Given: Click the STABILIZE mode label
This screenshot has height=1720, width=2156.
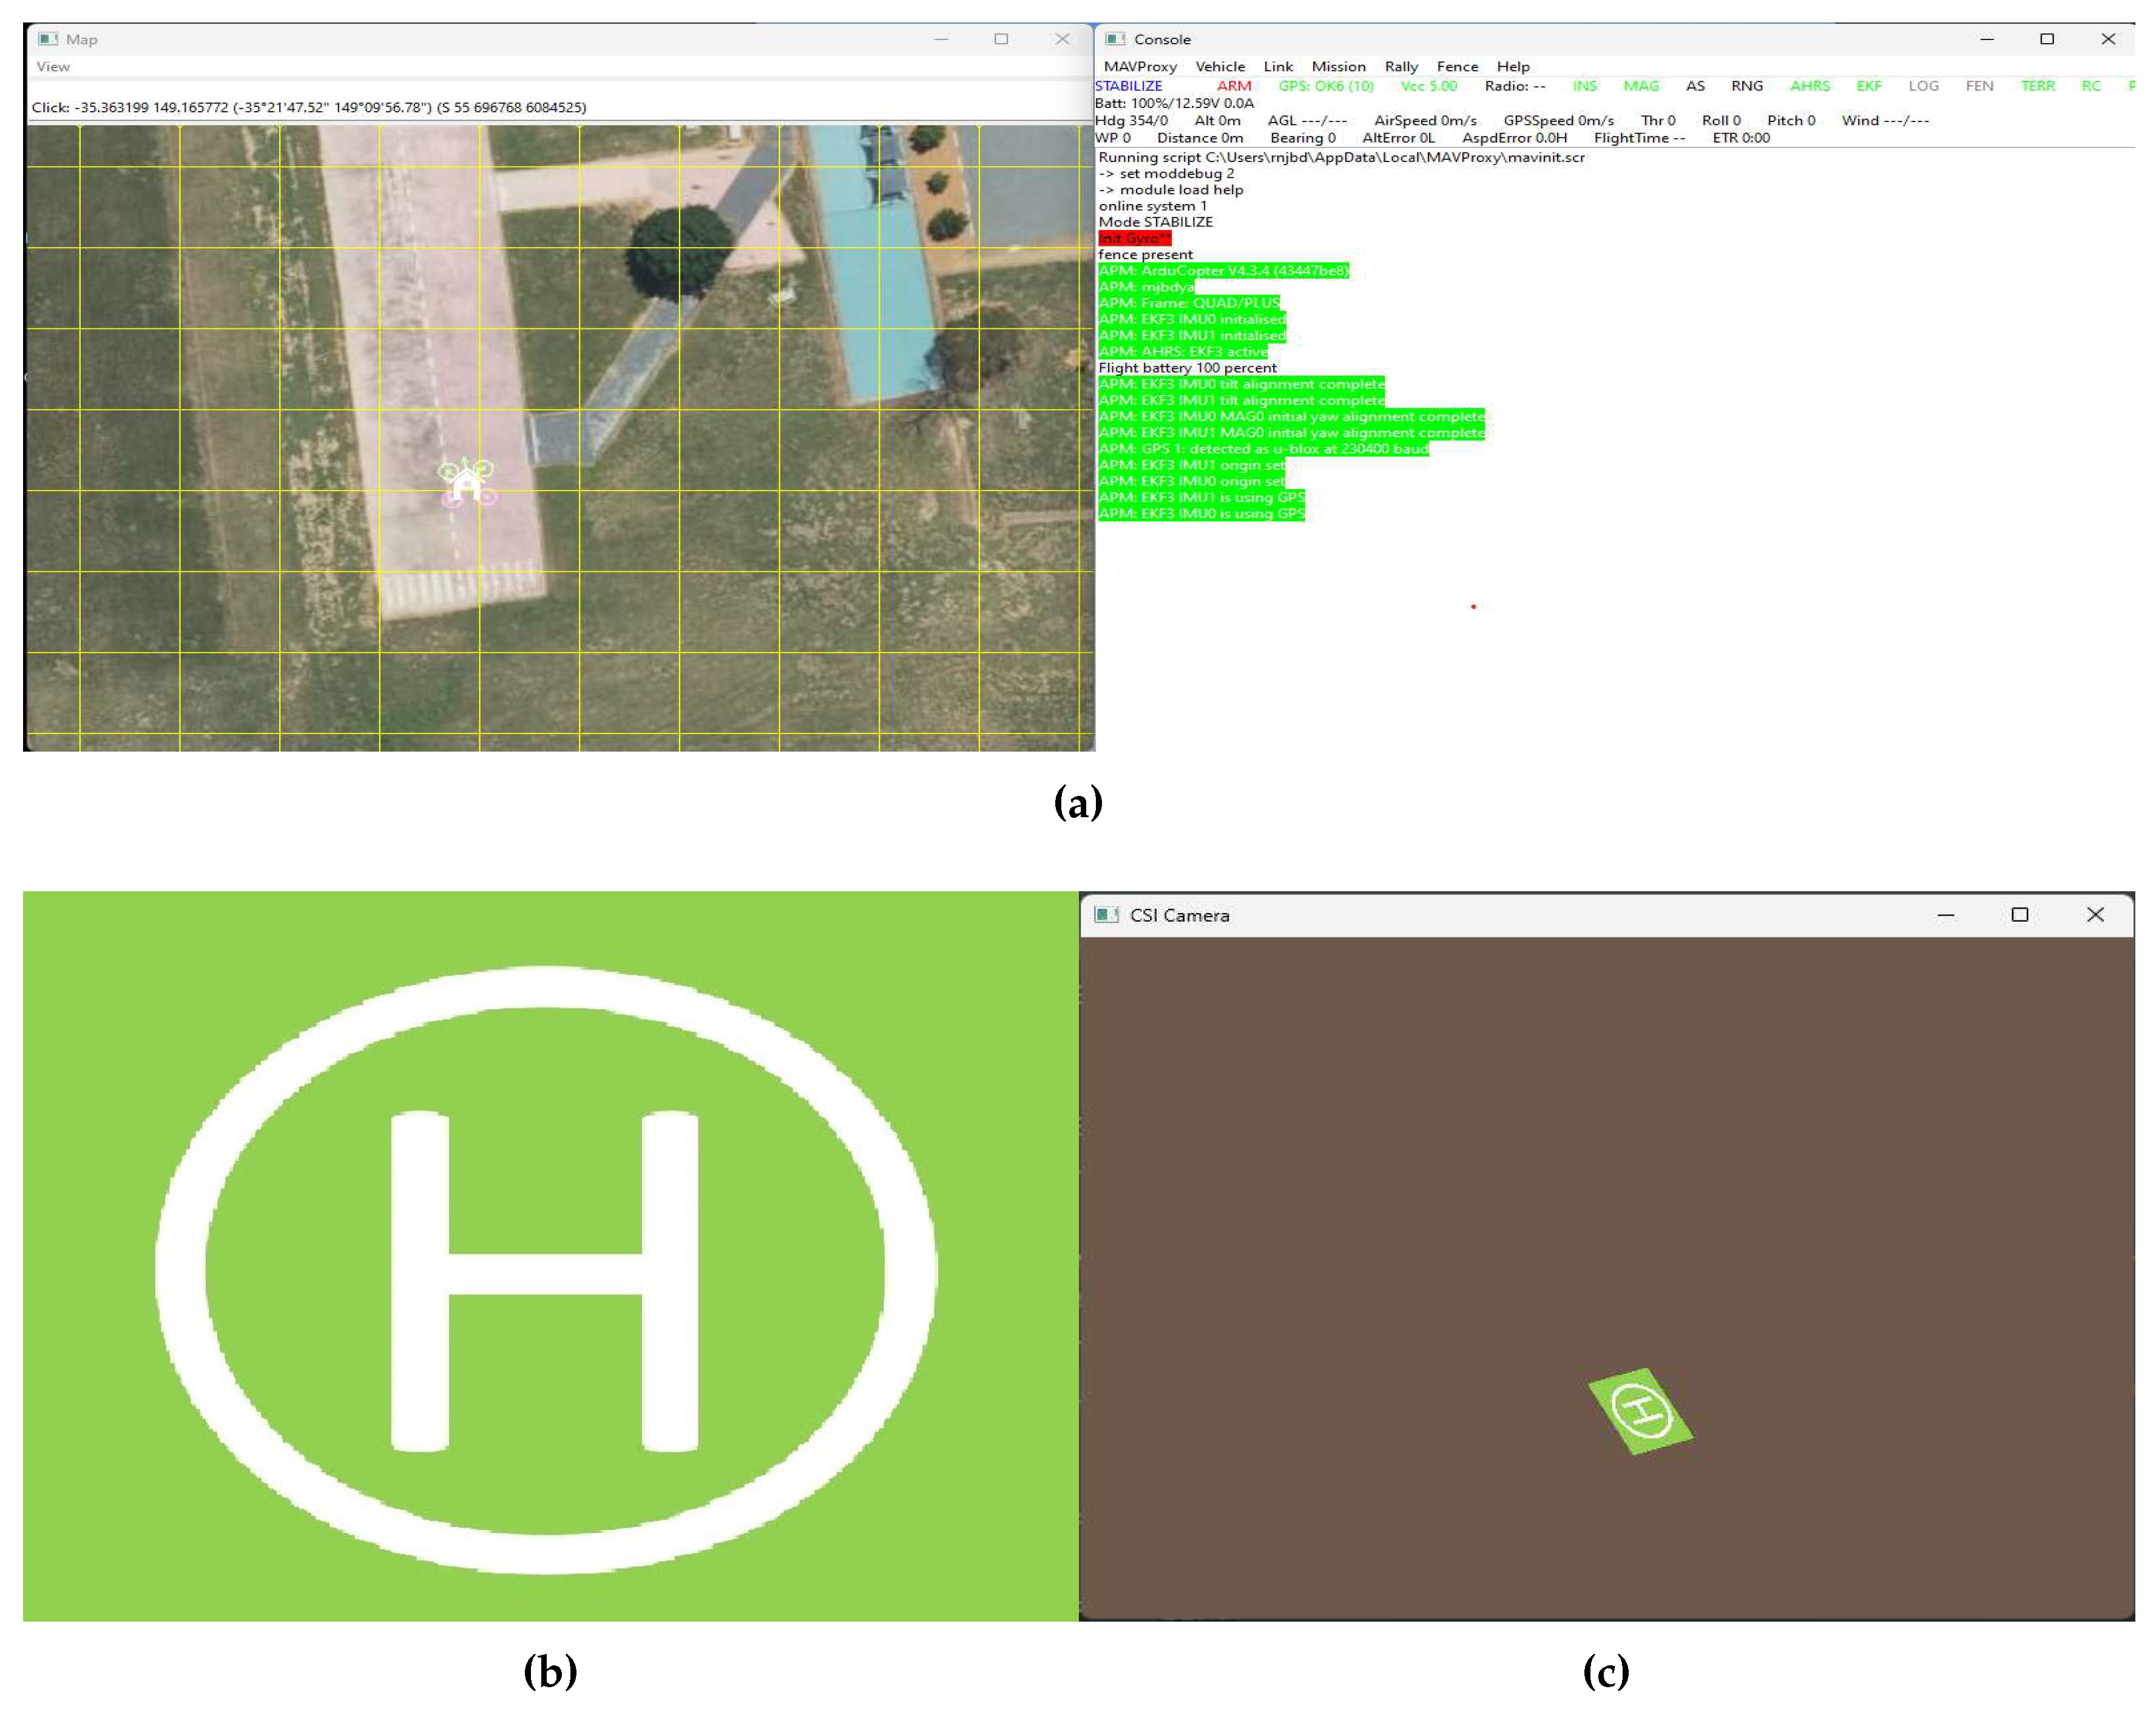Looking at the screenshot, I should (1129, 86).
